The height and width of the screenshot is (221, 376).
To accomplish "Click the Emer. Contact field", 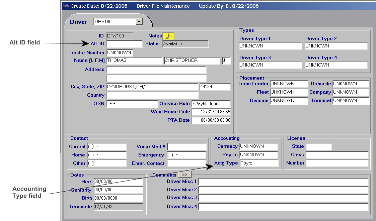I will 186,163.
